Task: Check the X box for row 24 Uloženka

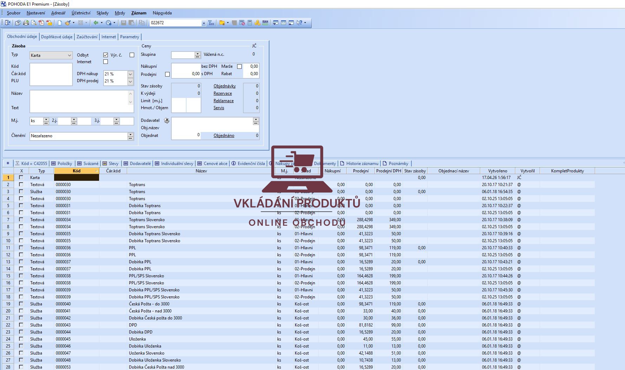Action: pyautogui.click(x=21, y=339)
